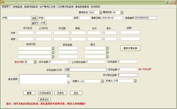Expand the first 备注 dropdown

(x=107, y=48)
